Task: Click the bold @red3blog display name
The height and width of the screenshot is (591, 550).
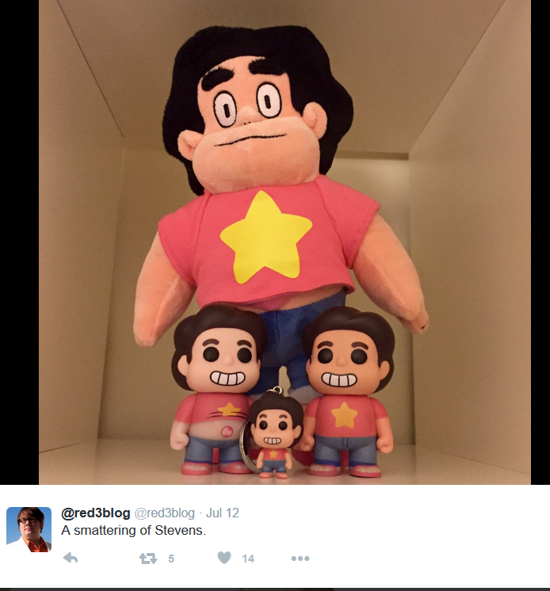Action: pos(95,513)
